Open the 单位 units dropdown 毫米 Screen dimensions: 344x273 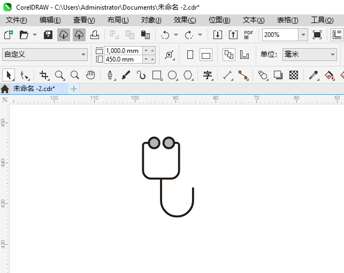click(310, 55)
